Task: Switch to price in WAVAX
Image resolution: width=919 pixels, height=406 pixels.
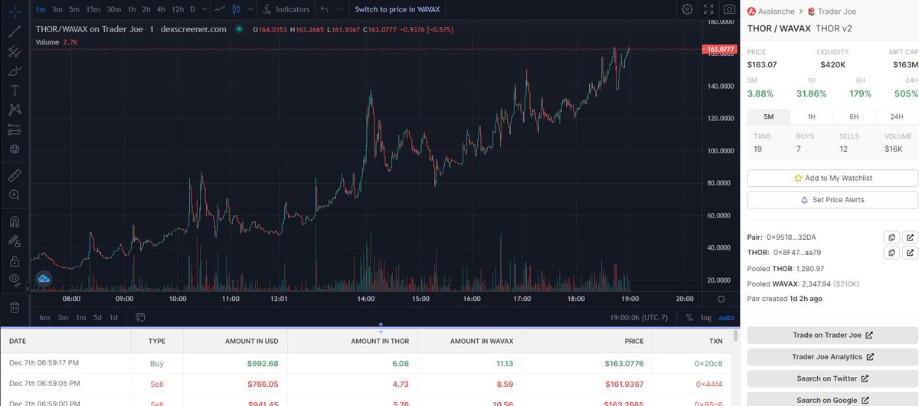Action: point(397,9)
